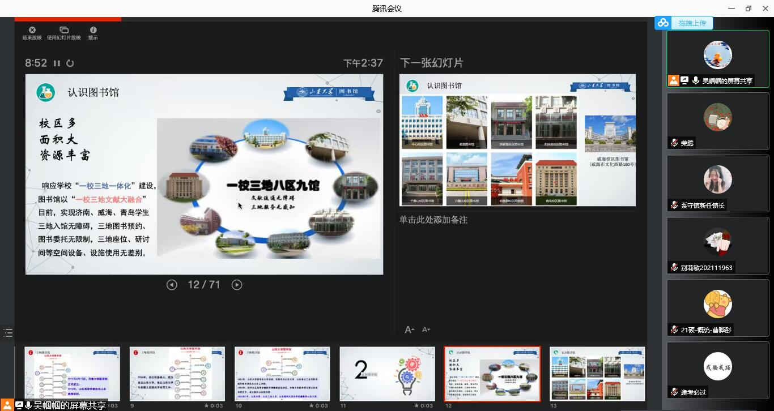Select slide 11 thumbnail with number 2
Image resolution: width=774 pixels, height=411 pixels.
coord(387,374)
